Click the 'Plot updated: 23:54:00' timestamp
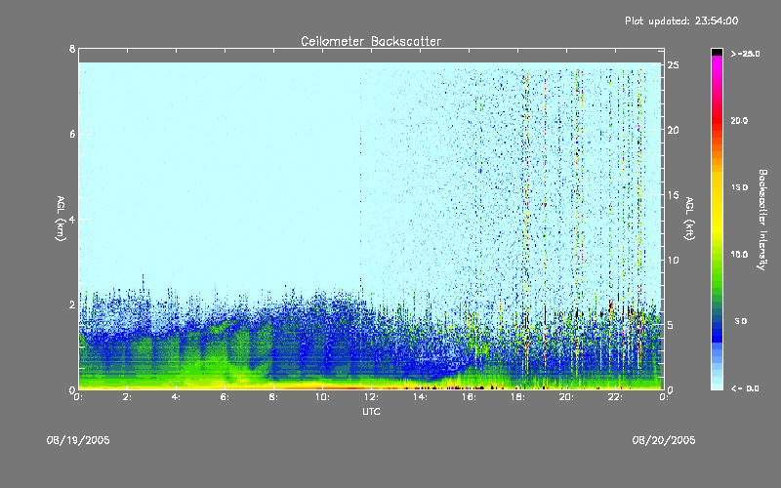Viewport: 781px width, 488px height. [x=681, y=20]
